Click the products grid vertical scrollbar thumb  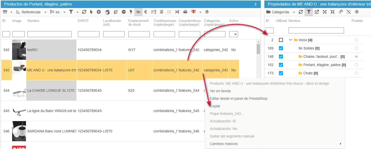click(x=258, y=49)
